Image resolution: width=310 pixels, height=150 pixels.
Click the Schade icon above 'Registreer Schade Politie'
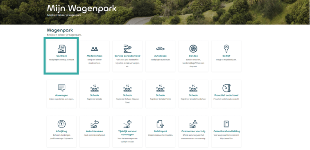(161, 88)
